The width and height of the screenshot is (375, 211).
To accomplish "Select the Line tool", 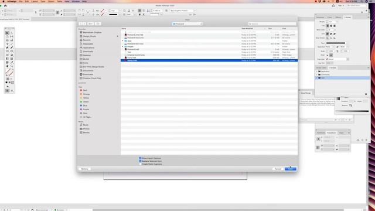I will click(x=12, y=44).
